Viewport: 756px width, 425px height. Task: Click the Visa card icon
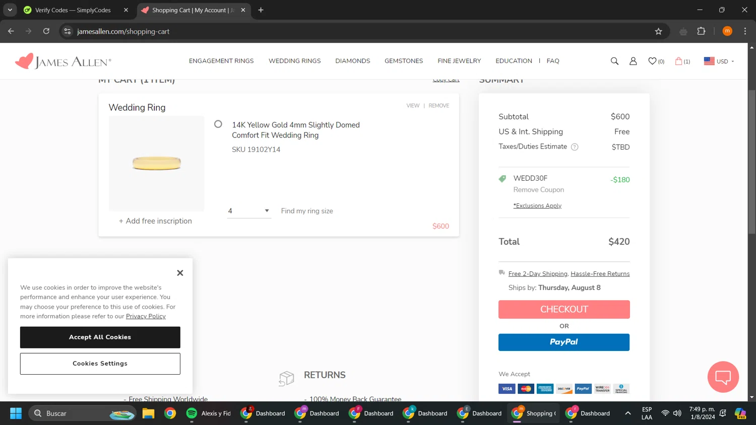507,389
